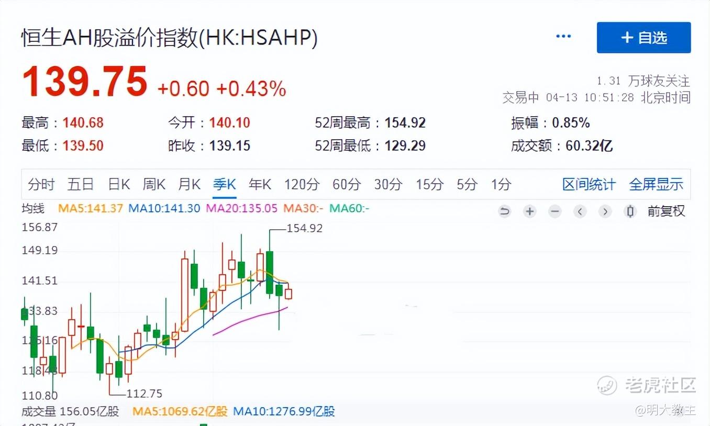The height and width of the screenshot is (426, 710).
Task: Shift the chart right with the right arrow
Action: point(605,211)
